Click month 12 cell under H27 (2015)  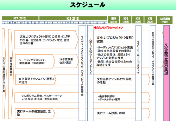(35, 22)
